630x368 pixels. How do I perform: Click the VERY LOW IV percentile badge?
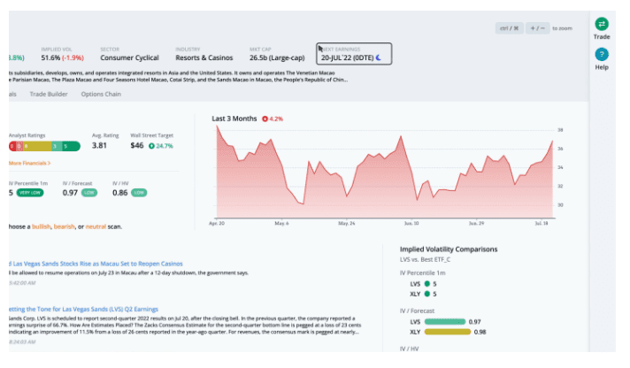(x=31, y=192)
